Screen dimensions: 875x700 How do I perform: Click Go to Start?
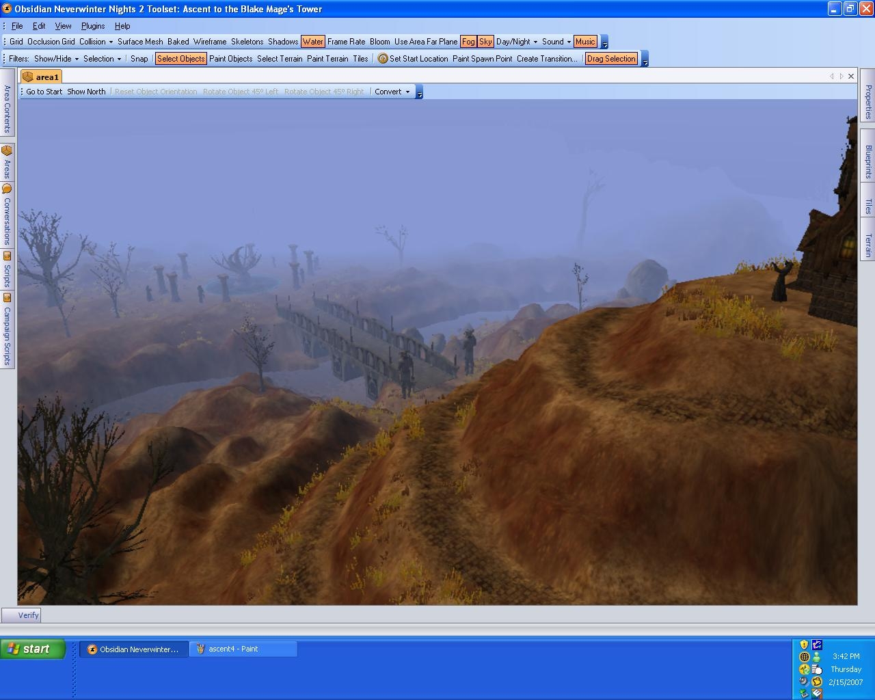44,92
